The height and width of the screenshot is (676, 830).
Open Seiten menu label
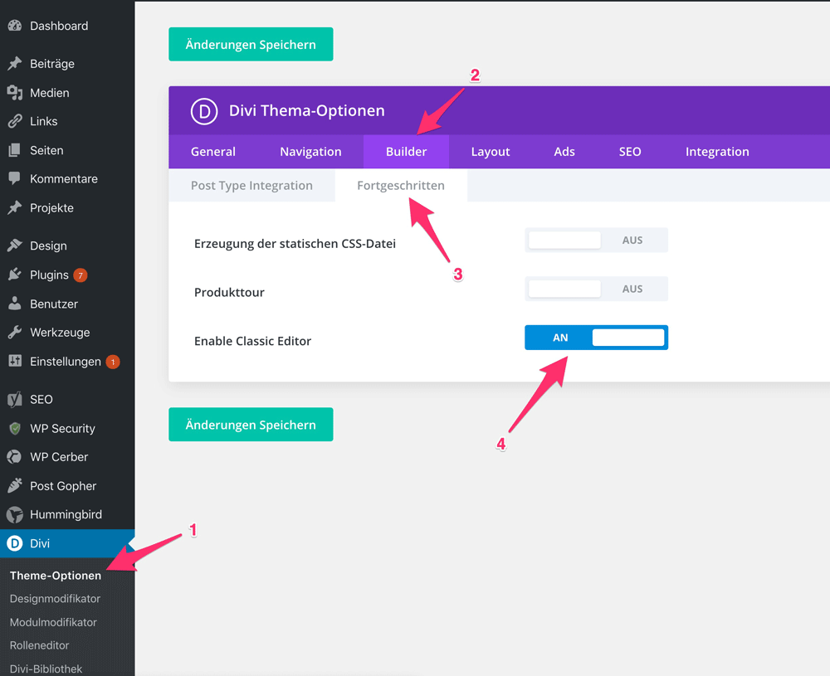click(x=46, y=150)
